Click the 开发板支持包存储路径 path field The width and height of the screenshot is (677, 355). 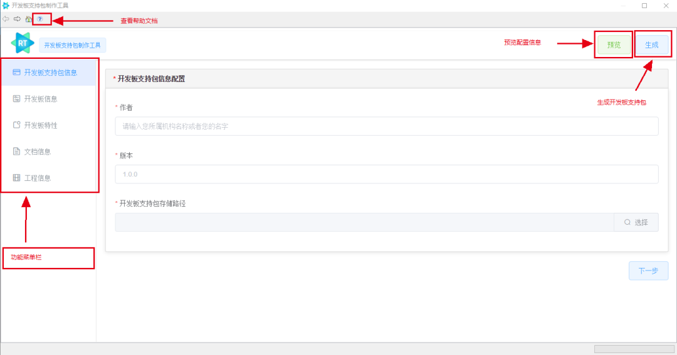(x=364, y=222)
